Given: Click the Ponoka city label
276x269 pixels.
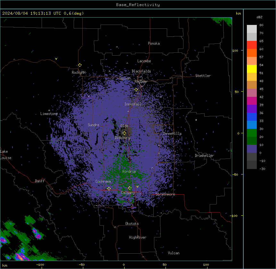Looking at the screenshot, I should coord(154,43).
